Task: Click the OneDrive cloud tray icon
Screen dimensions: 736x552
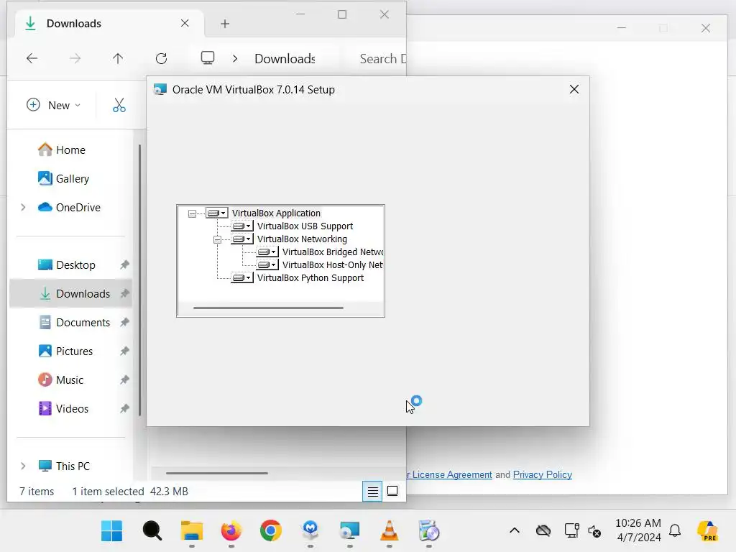Action: pyautogui.click(x=543, y=530)
